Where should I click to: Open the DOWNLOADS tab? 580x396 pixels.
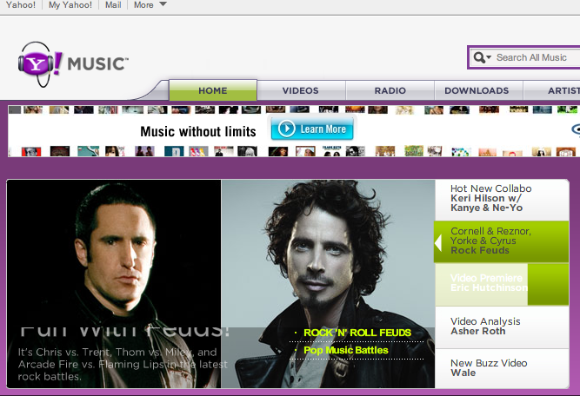(477, 90)
